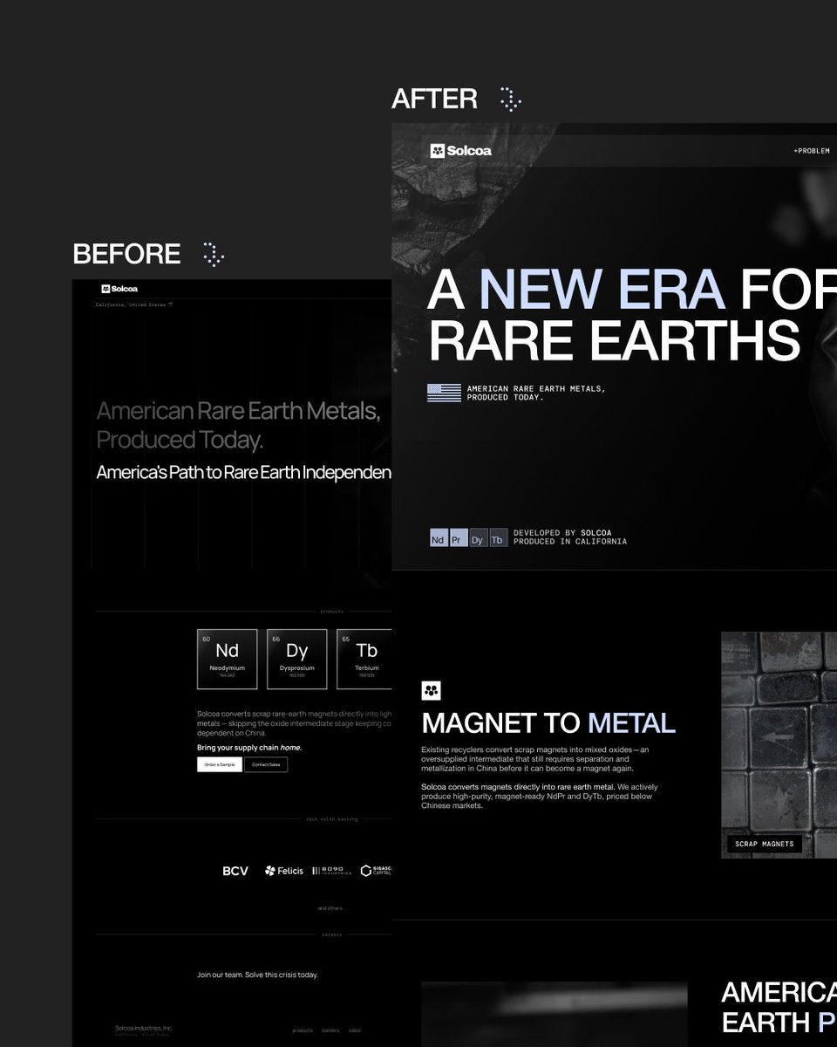
Task: Click 'Bring your supply chain home.' text
Action: coord(249,748)
